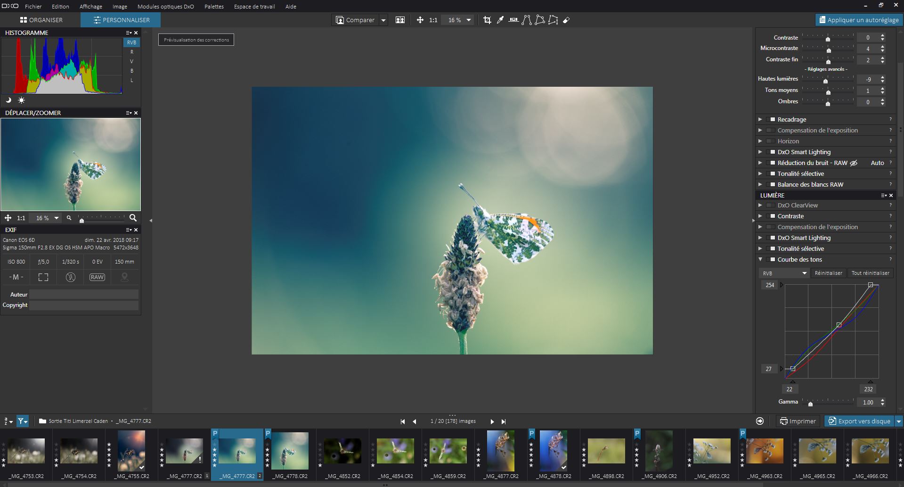Switch to the PERSONNALISER tab
The width and height of the screenshot is (904, 487).
pos(121,20)
